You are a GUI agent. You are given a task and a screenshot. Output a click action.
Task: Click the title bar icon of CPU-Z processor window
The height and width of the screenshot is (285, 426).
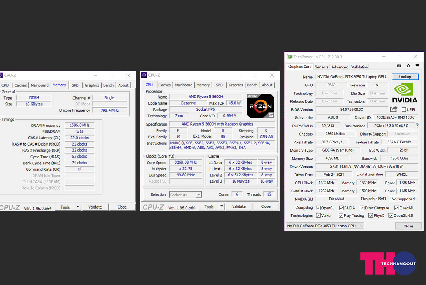(x=144, y=75)
